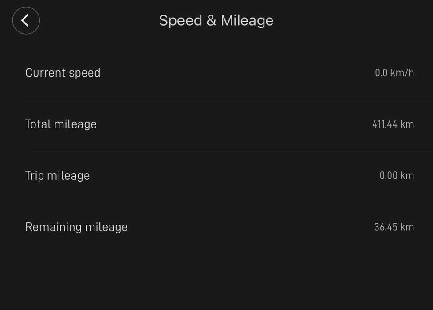Screen dimensions: 433x310
Task: Click the 'km/h' unit of current speed
Action: [x=402, y=73]
